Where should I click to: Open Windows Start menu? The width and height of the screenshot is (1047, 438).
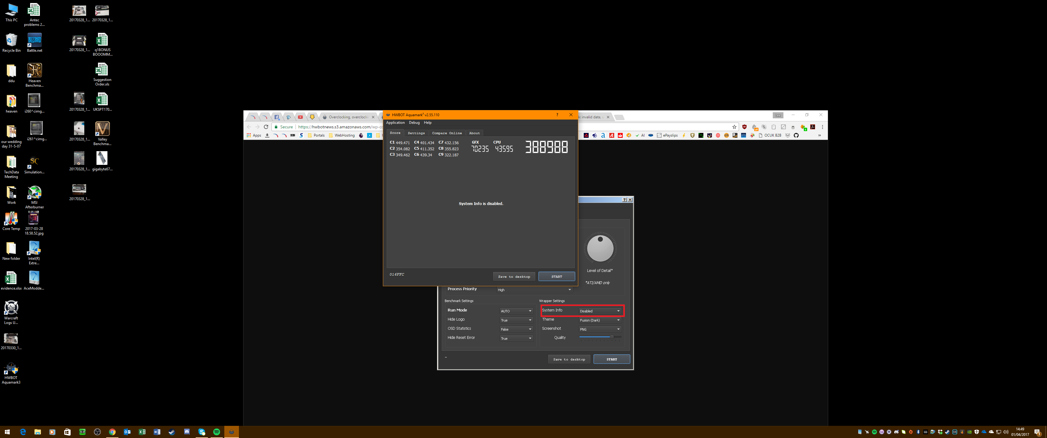7,432
